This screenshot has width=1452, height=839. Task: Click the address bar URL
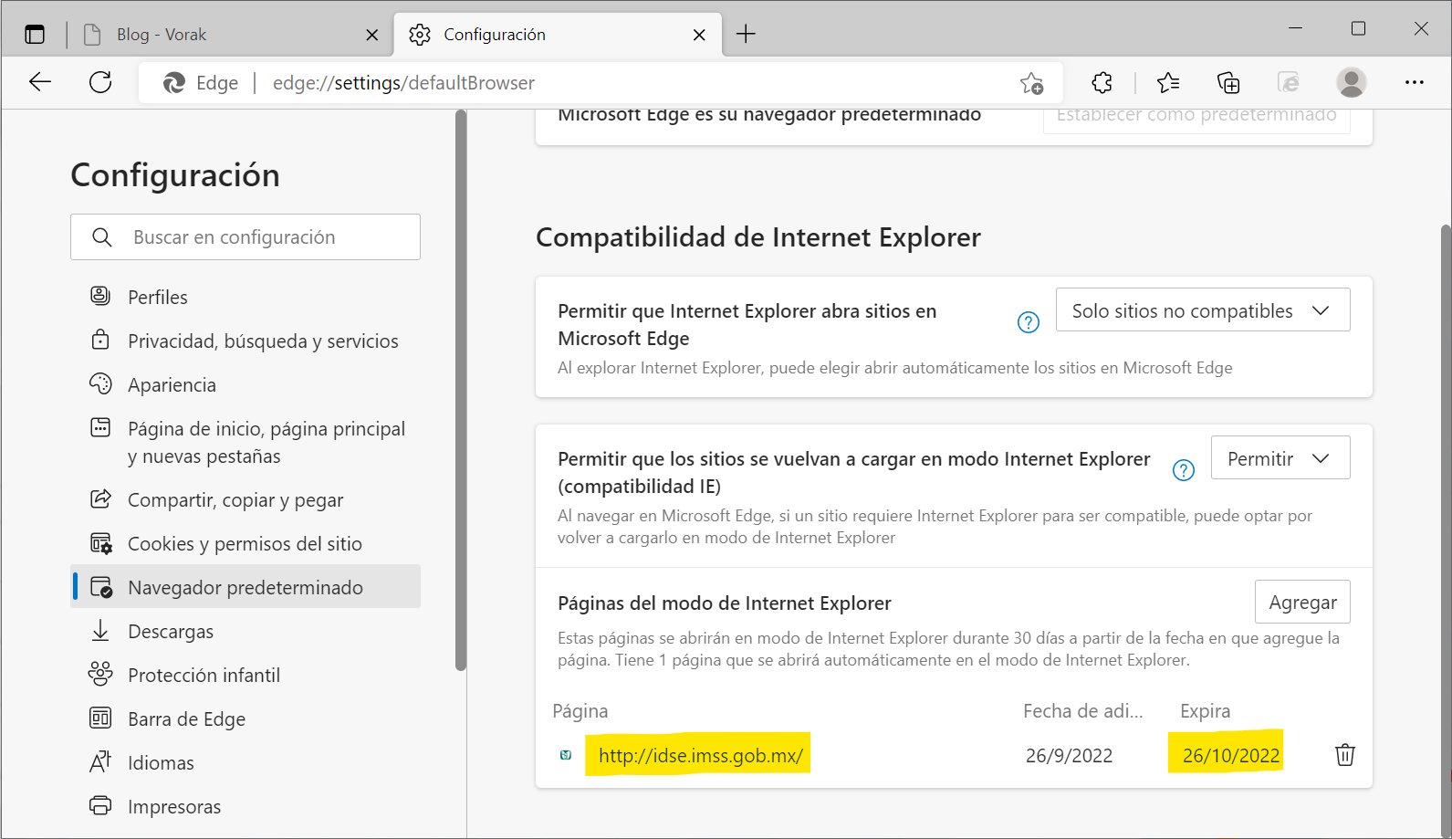(x=403, y=83)
